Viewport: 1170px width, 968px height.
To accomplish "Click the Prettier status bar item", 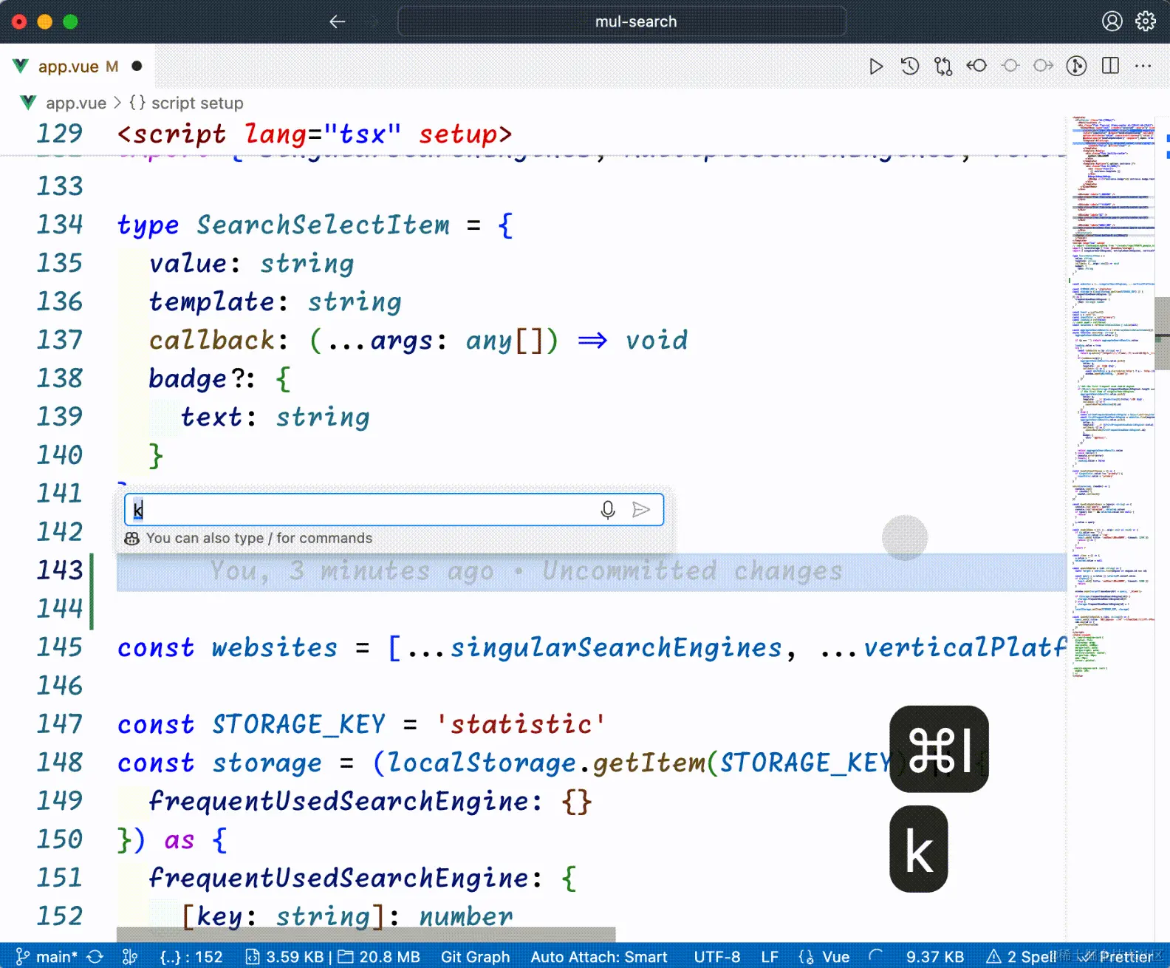I will [x=1115, y=957].
